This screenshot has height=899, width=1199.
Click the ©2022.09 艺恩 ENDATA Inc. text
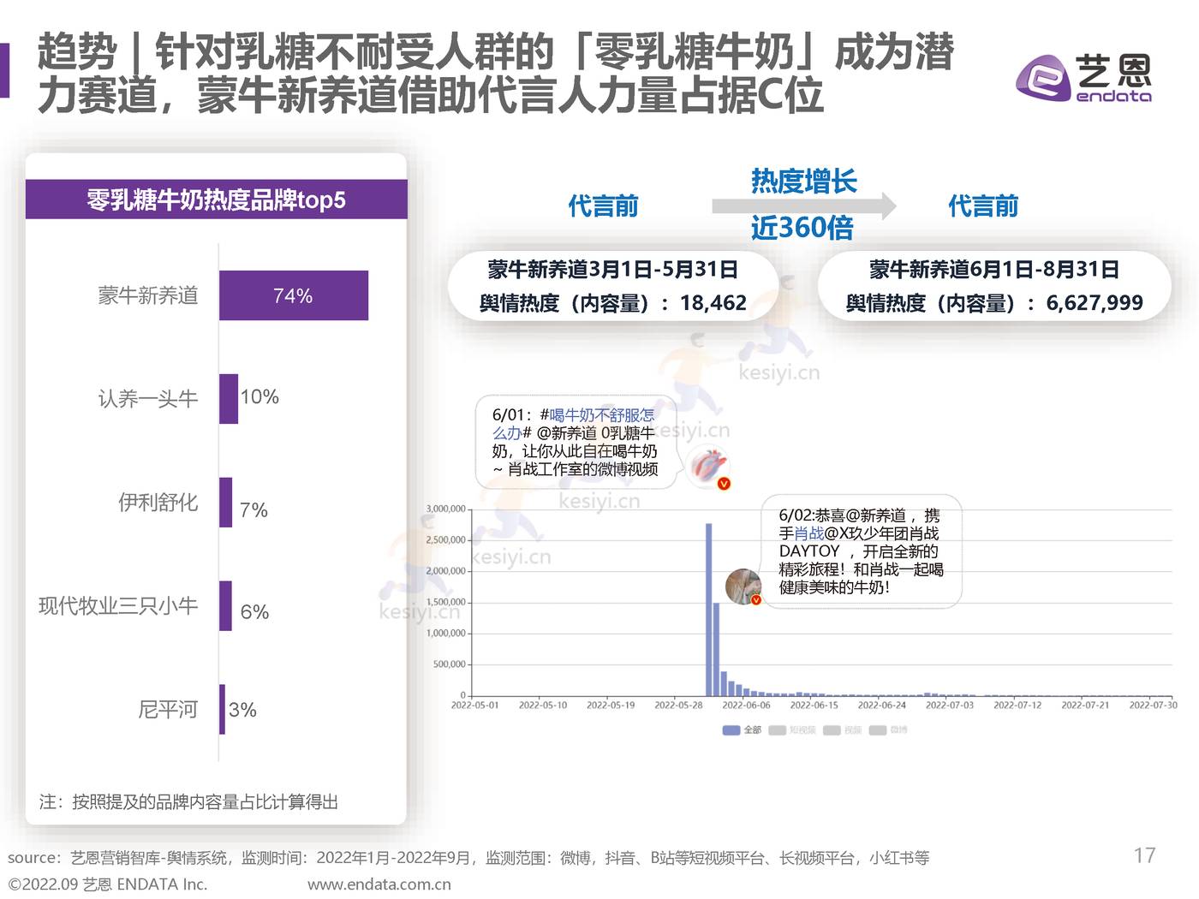coord(108,884)
